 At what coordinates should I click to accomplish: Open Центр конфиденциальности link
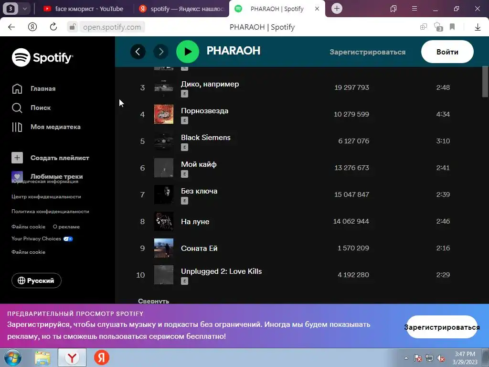(x=46, y=196)
